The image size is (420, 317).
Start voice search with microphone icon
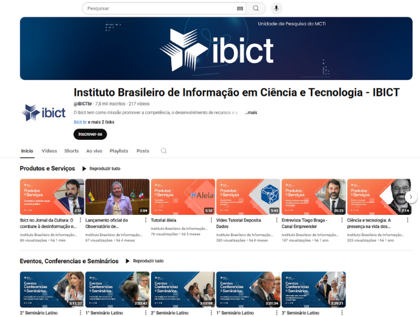pyautogui.click(x=276, y=8)
